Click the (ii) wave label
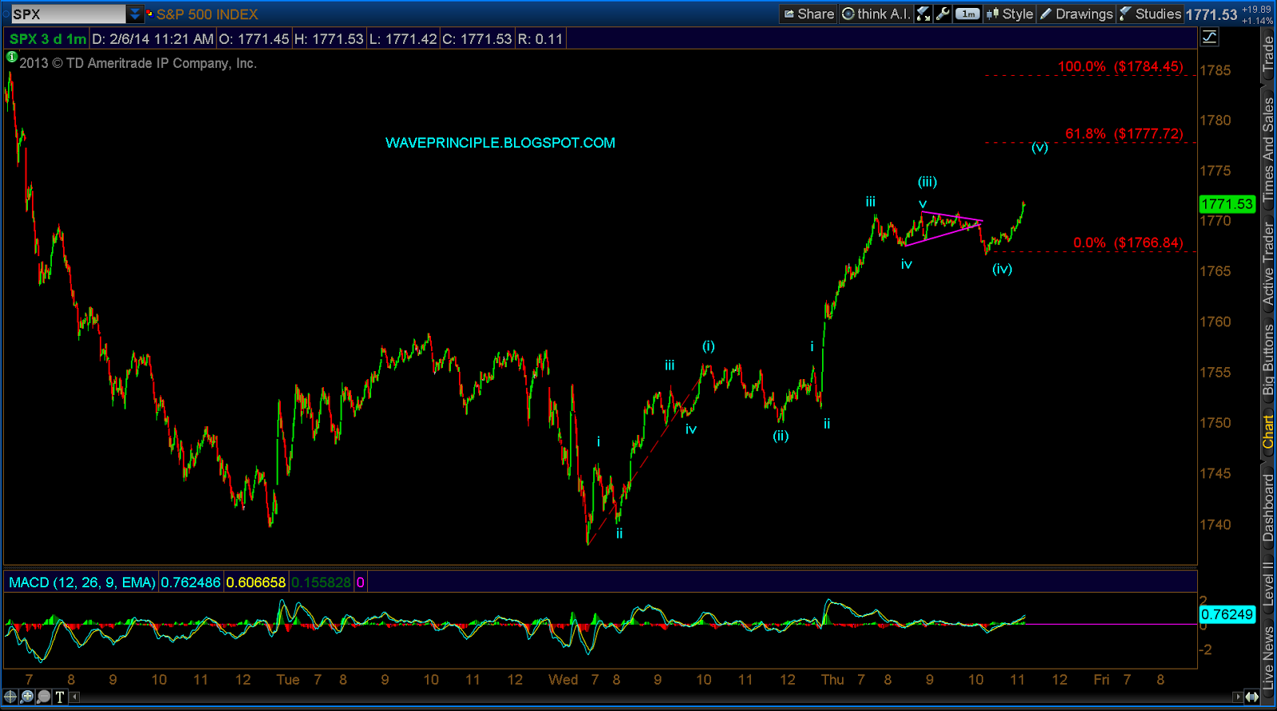The image size is (1277, 711). [x=781, y=436]
